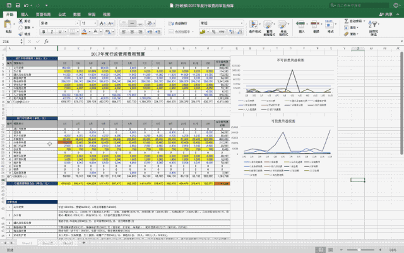Open the number format dropdown (常规)
This screenshot has width=404, height=253.
[222, 23]
